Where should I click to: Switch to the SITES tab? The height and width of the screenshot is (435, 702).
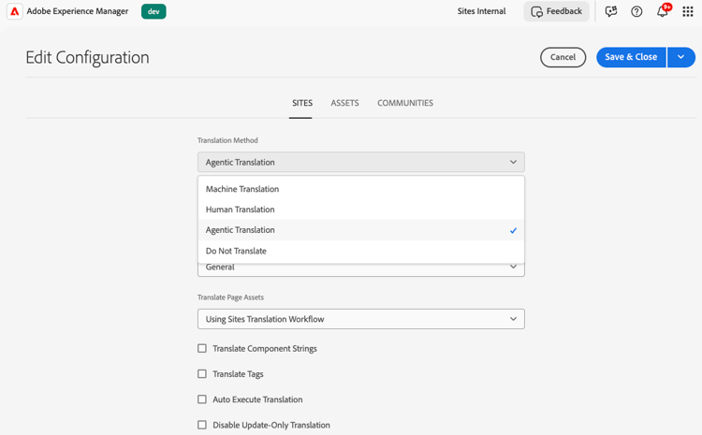(302, 103)
